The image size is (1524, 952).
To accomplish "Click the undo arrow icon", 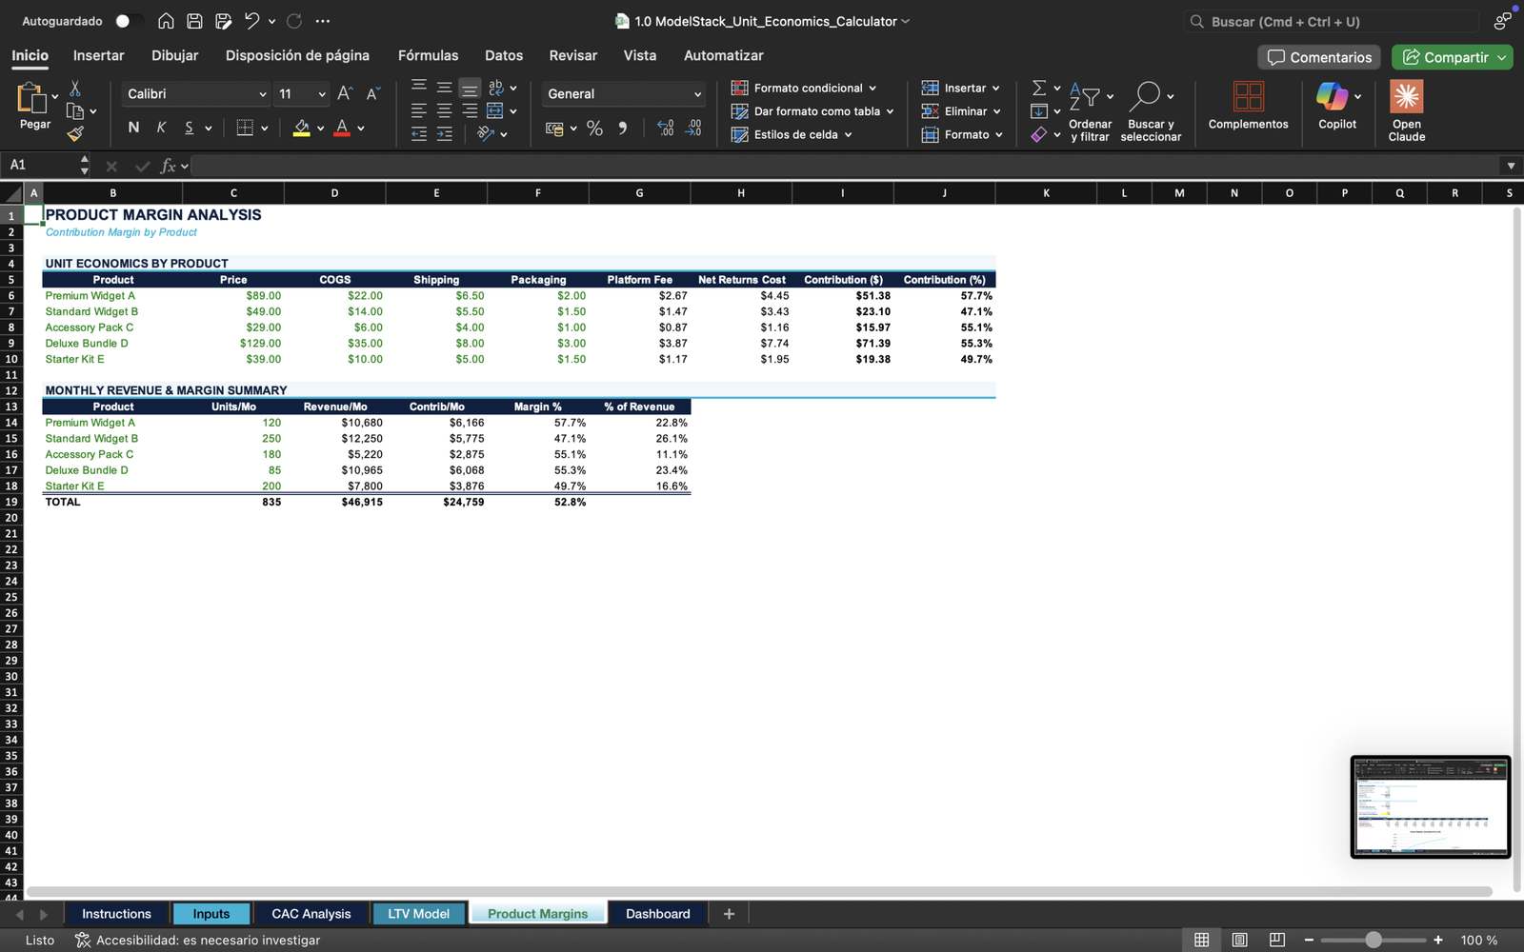I will point(251,21).
